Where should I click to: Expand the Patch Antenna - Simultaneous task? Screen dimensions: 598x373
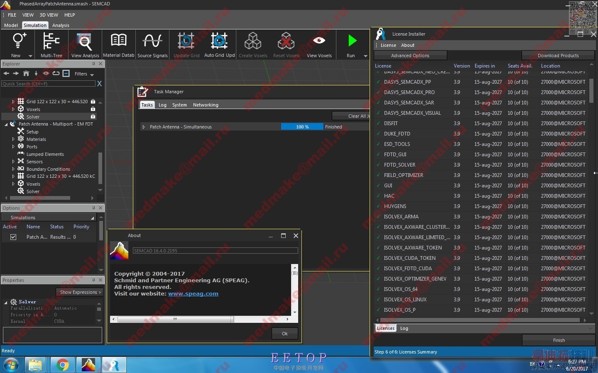point(144,127)
